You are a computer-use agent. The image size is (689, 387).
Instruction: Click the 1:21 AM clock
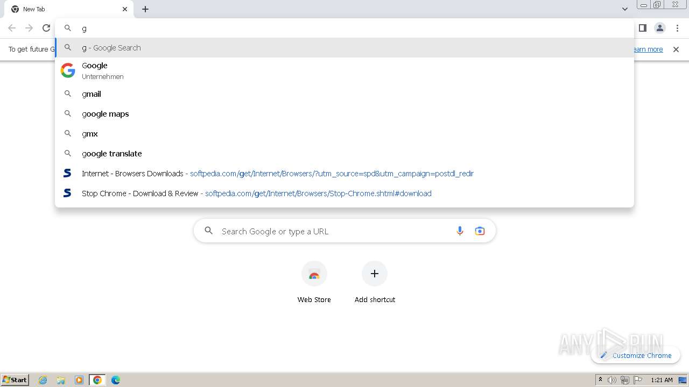pos(662,380)
